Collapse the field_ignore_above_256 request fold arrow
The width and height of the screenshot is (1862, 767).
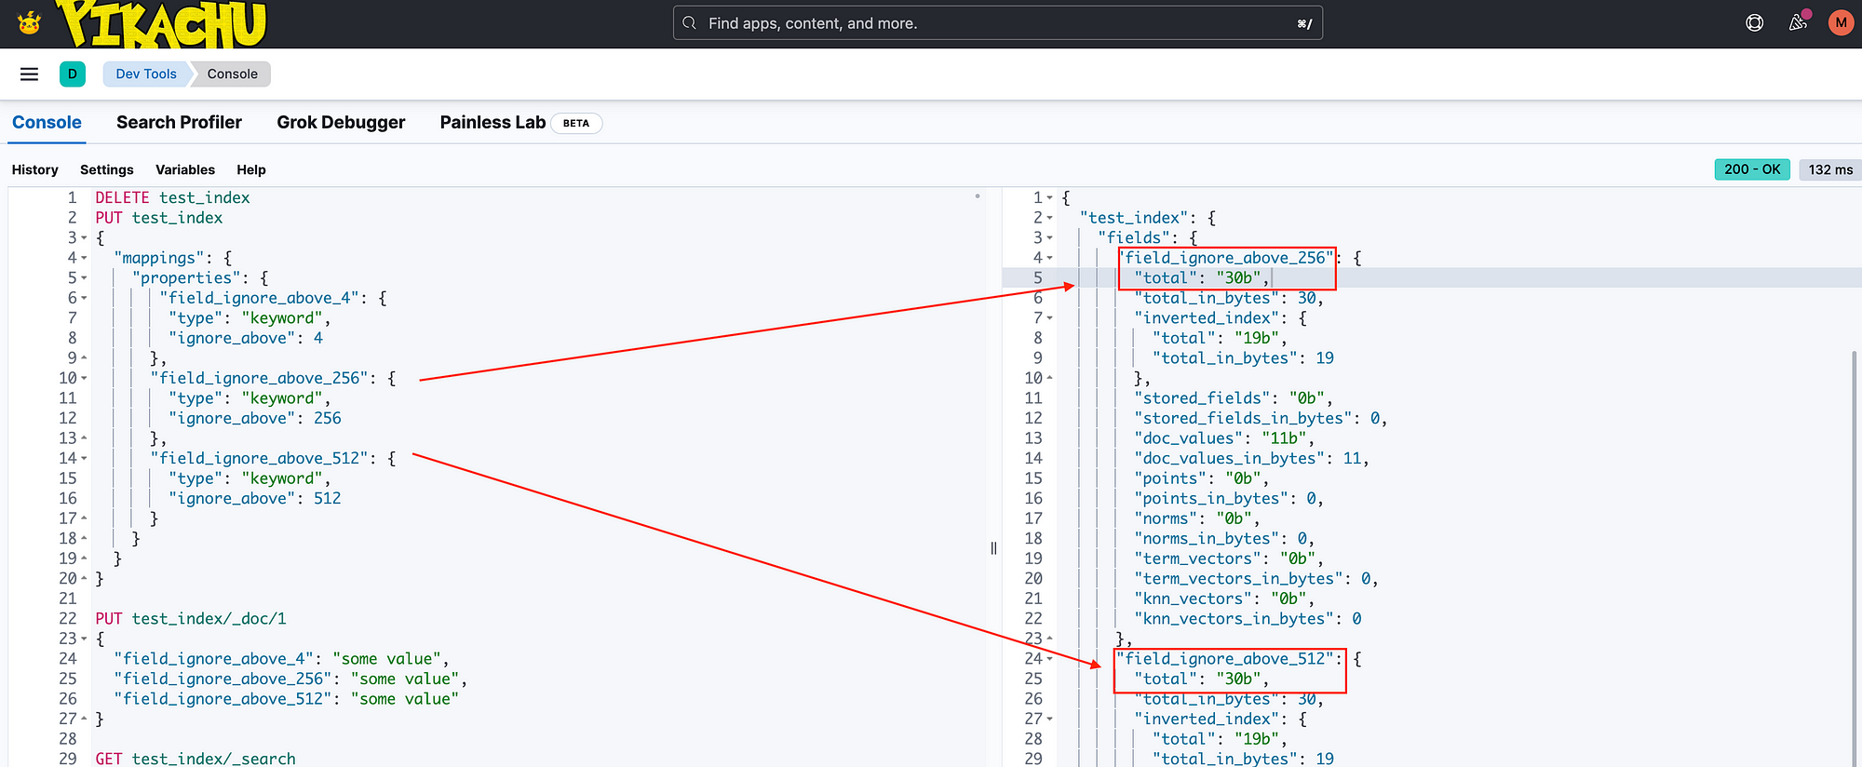(x=84, y=378)
